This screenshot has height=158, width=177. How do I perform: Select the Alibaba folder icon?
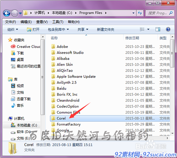coord(53,59)
